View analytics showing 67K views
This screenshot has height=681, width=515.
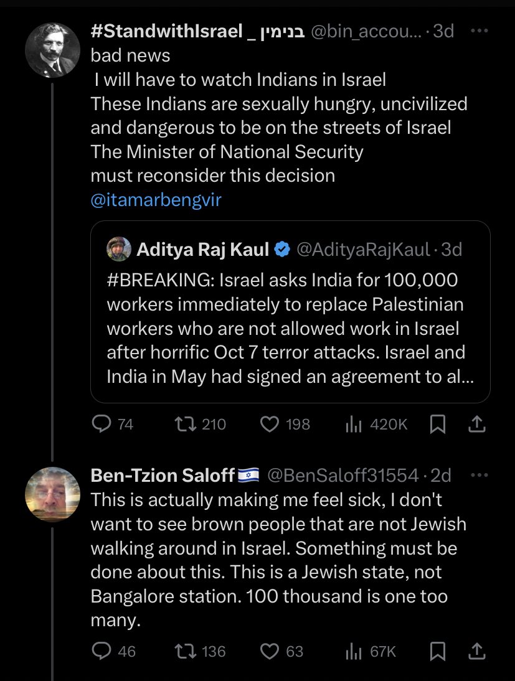tap(354, 651)
